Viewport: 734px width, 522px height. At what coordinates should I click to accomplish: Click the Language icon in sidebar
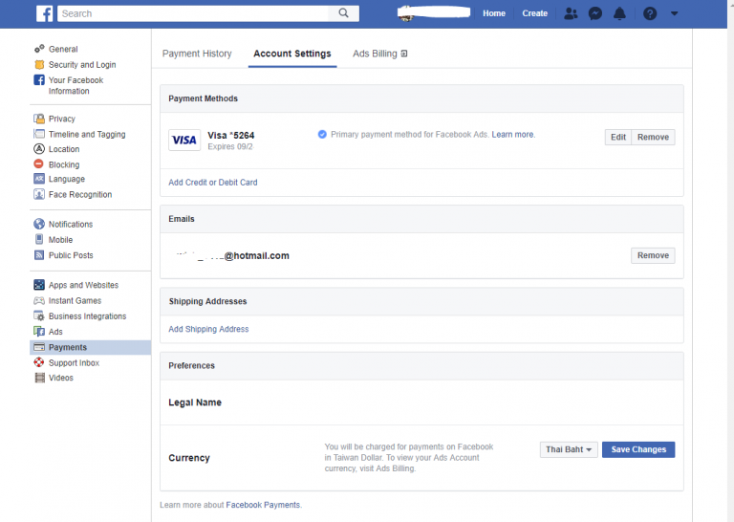pos(39,179)
